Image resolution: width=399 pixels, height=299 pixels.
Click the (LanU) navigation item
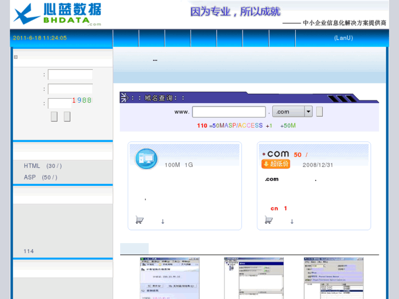343,38
